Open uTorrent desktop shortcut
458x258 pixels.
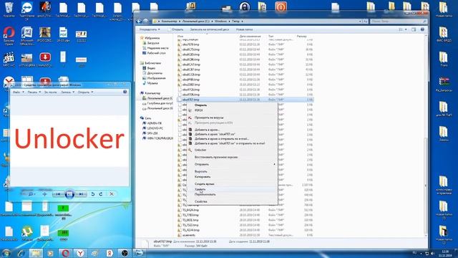tap(27, 233)
